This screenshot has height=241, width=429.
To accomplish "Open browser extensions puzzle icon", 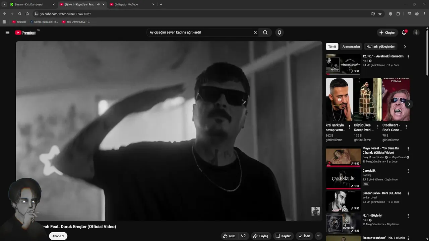I will point(398,14).
